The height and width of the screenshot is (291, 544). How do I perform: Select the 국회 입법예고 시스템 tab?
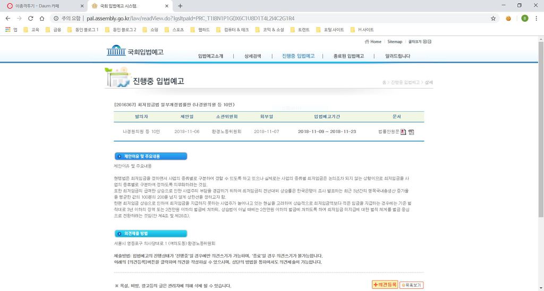(x=129, y=6)
